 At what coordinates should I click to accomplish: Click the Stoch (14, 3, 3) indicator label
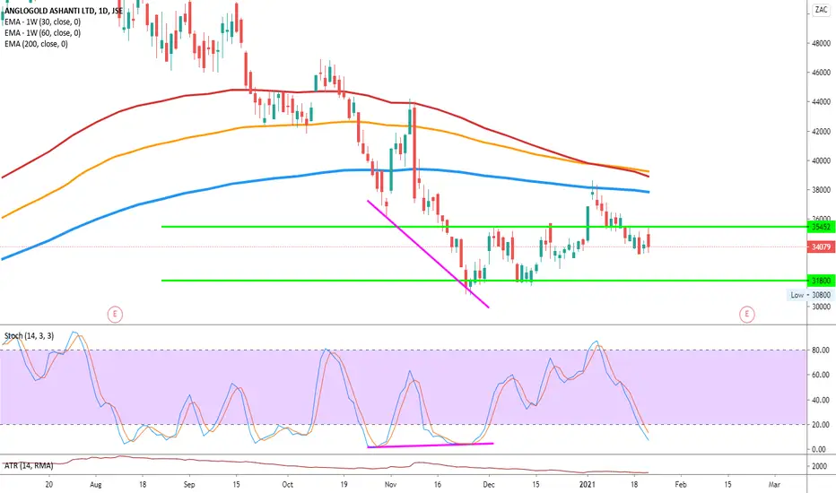(30, 336)
